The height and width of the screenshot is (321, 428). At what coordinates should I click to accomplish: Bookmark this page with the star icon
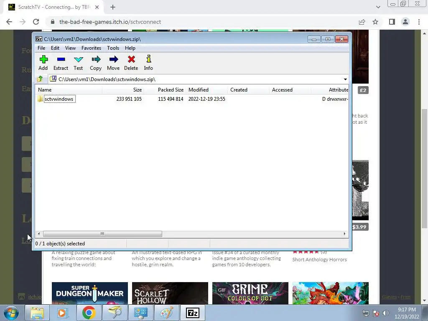376,22
